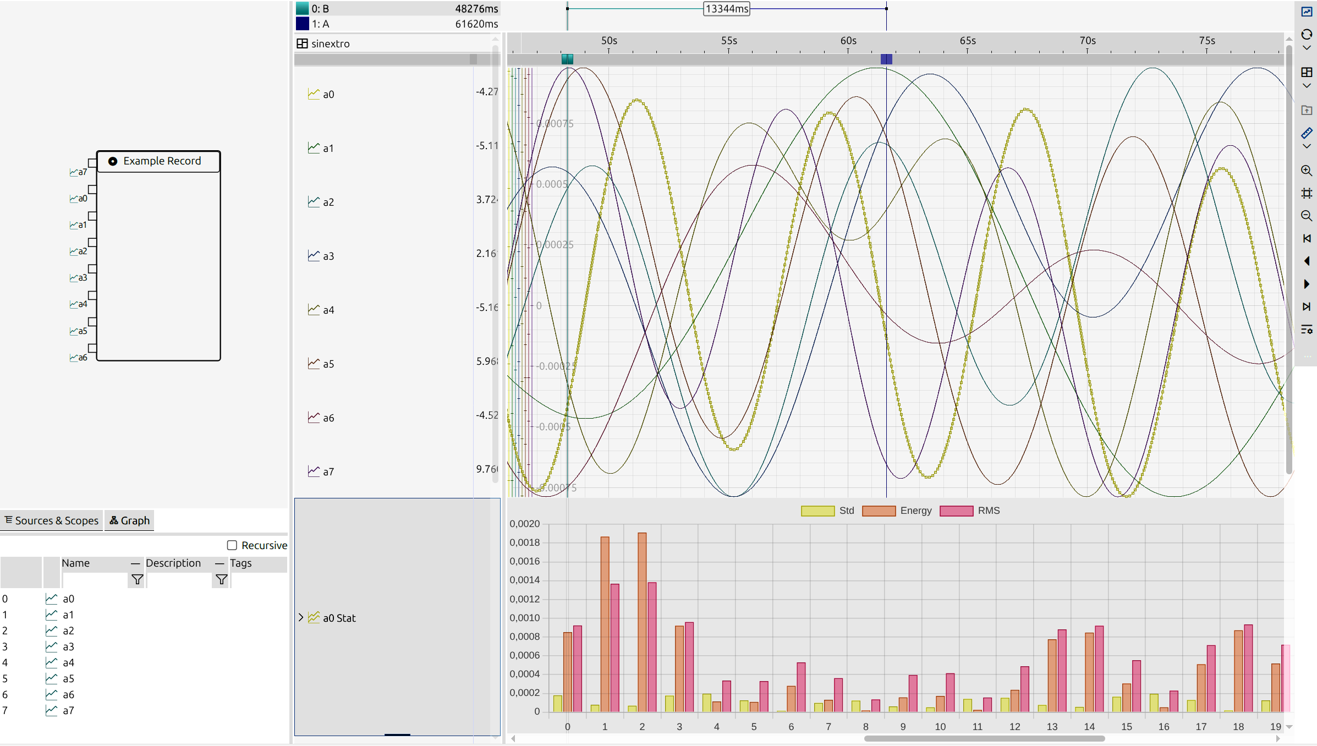Jump to end with skip-forward icon
This screenshot has height=746, width=1317.
1307,306
